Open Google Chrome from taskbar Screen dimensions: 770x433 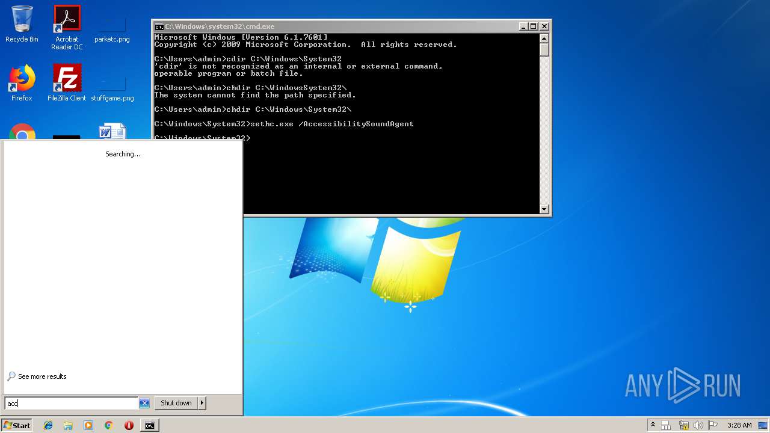(108, 425)
